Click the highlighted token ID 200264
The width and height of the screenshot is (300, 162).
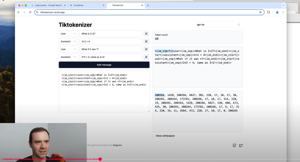click(160, 95)
